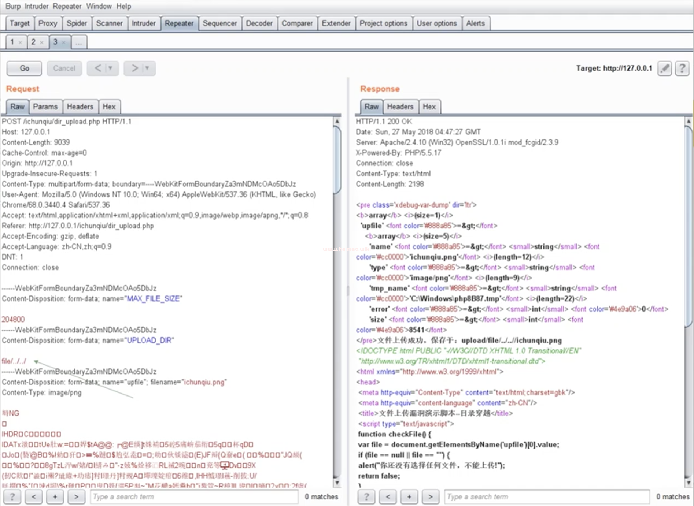Click plus button in response search bar
This screenshot has height=506, width=694.
click(409, 497)
